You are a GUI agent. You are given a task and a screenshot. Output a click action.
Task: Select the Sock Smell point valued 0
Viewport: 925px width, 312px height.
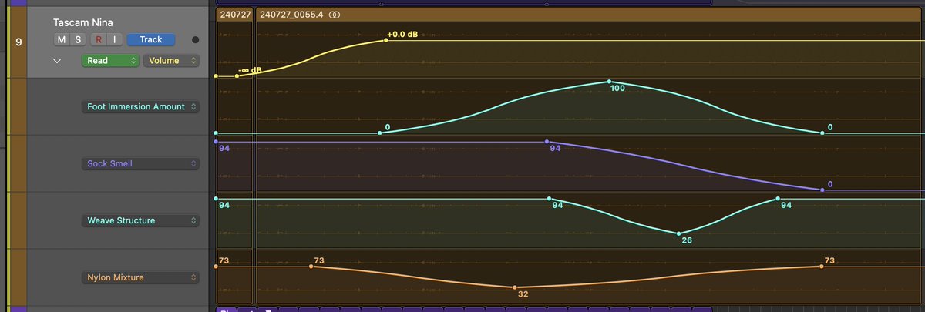pyautogui.click(x=822, y=190)
